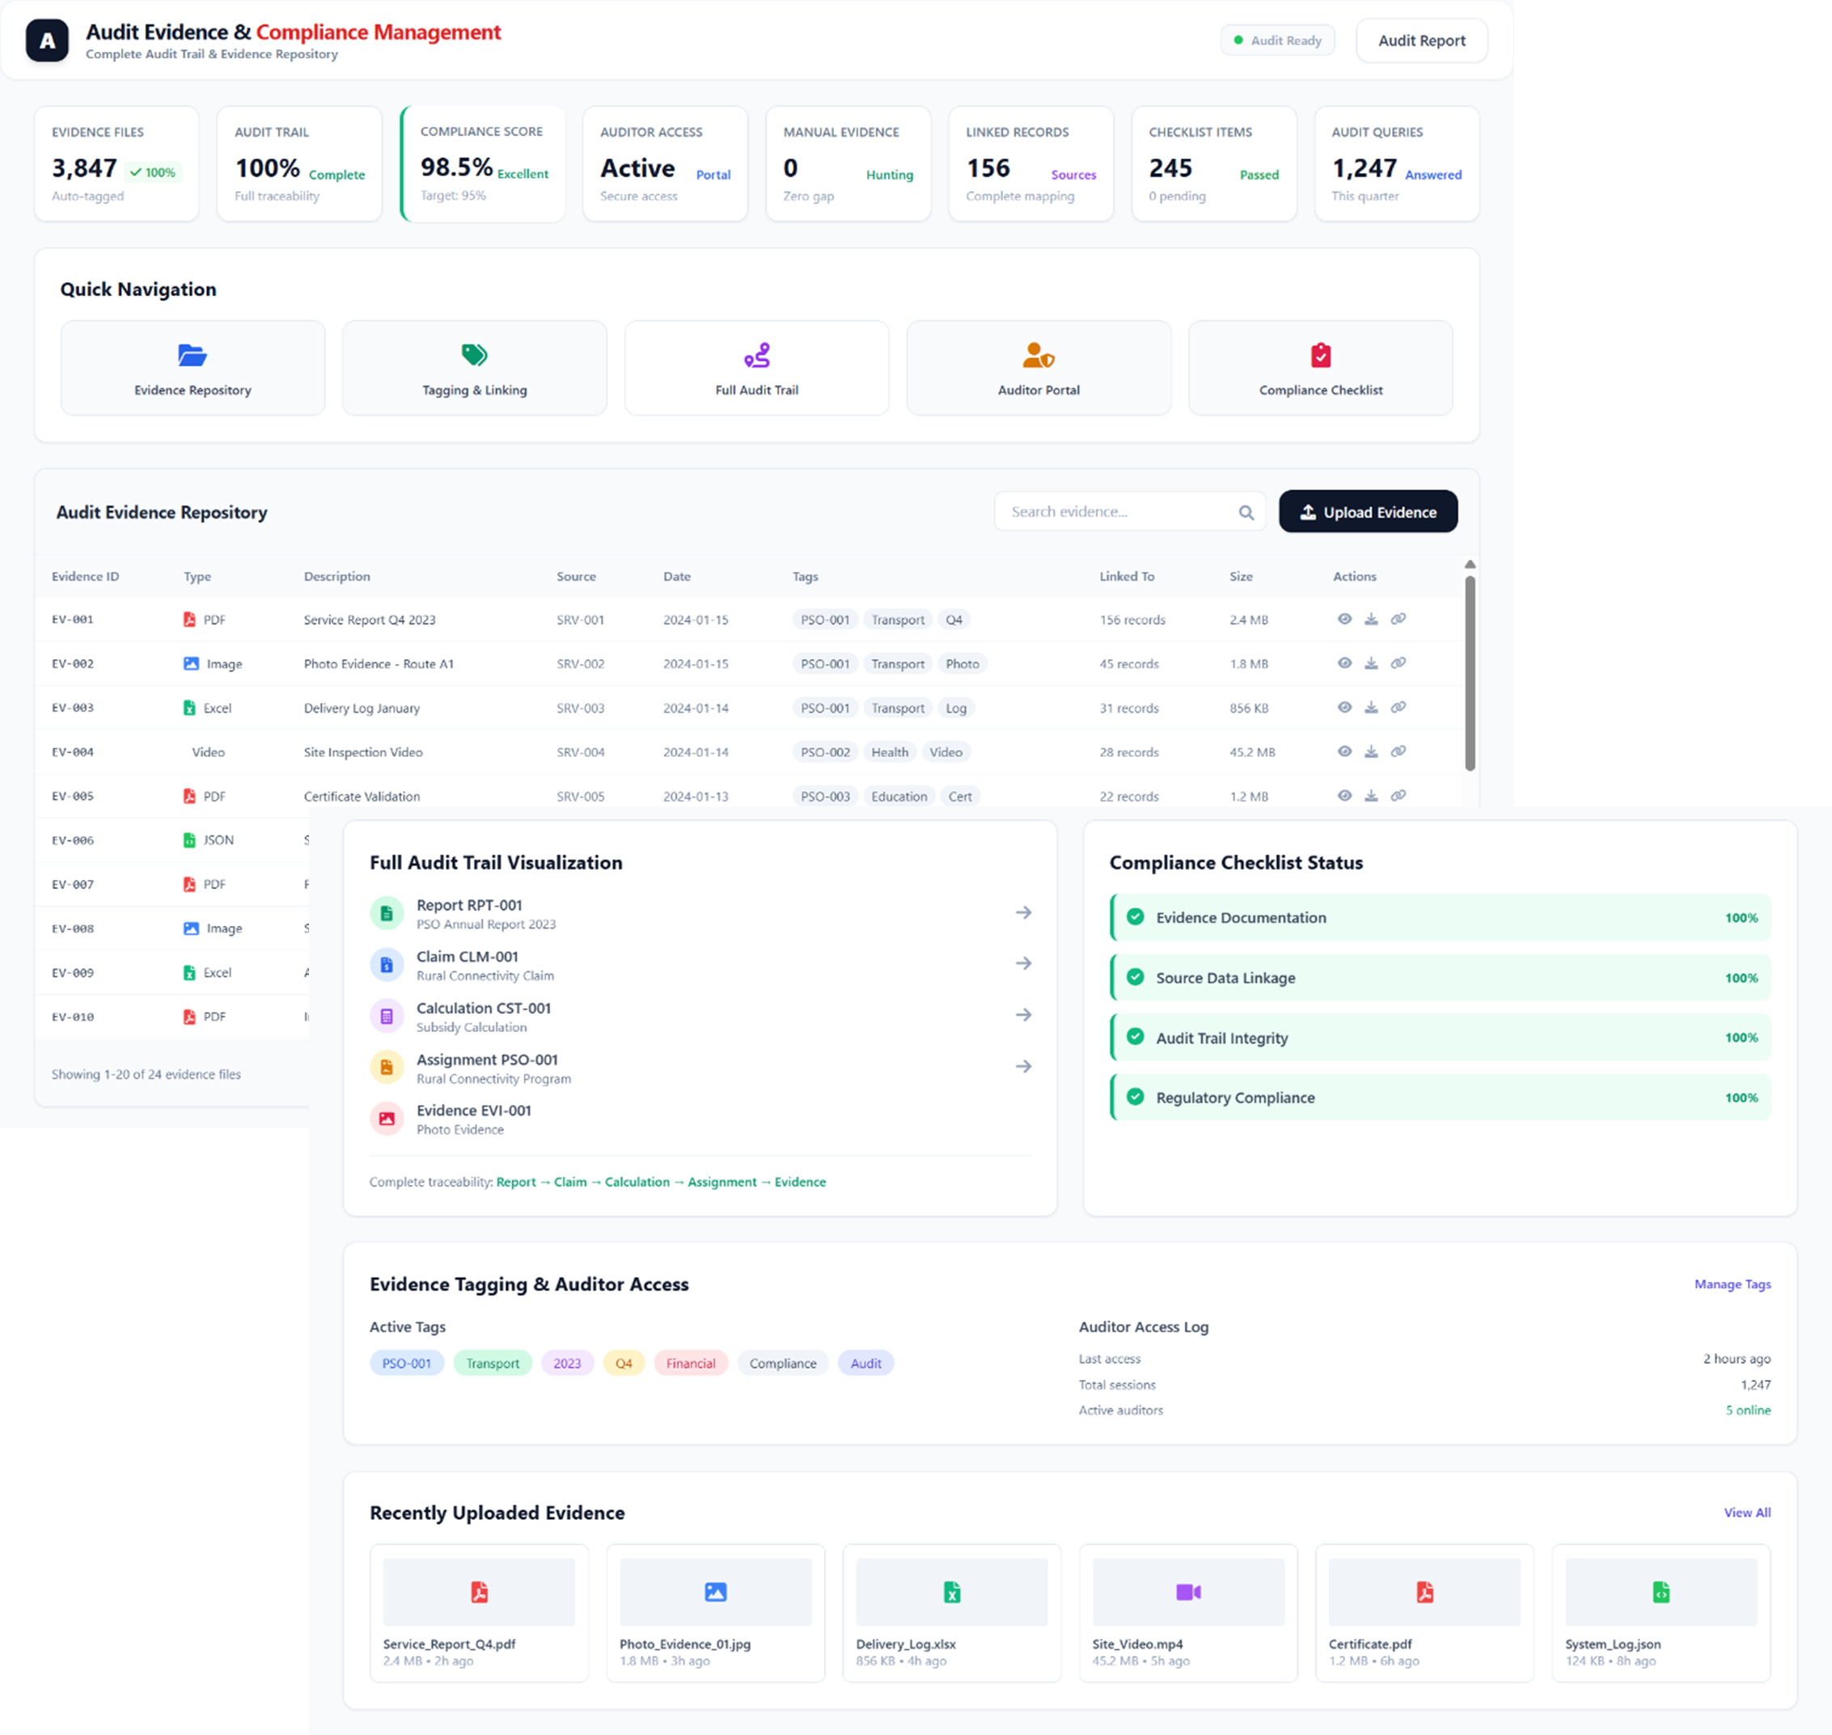
Task: Open the Full Audit Trail route icon
Action: click(x=756, y=355)
